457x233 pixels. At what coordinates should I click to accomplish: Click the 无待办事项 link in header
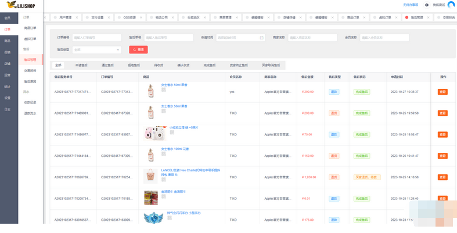click(411, 5)
